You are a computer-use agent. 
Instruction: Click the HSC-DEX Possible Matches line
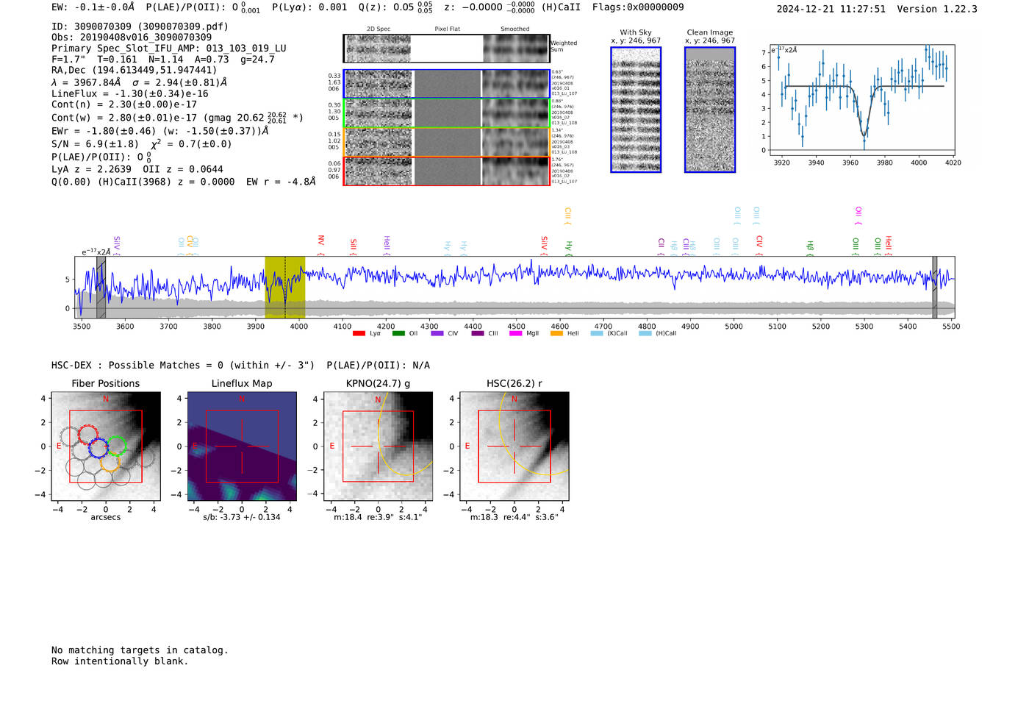coord(240,366)
